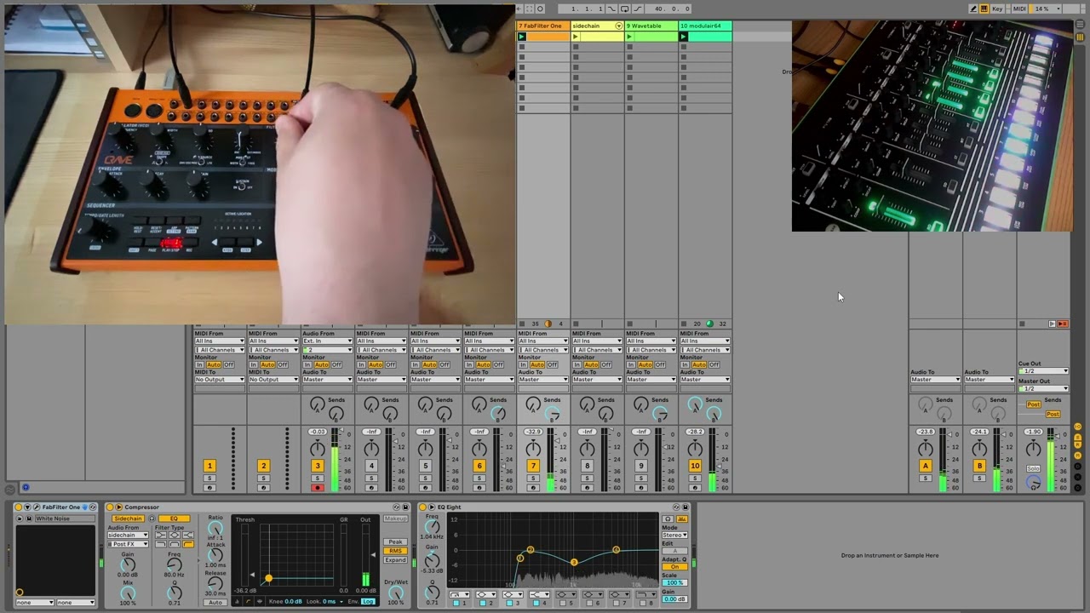The width and height of the screenshot is (1090, 613).
Task: Open Compressor Audio From sidechain dropdown
Action: click(128, 535)
